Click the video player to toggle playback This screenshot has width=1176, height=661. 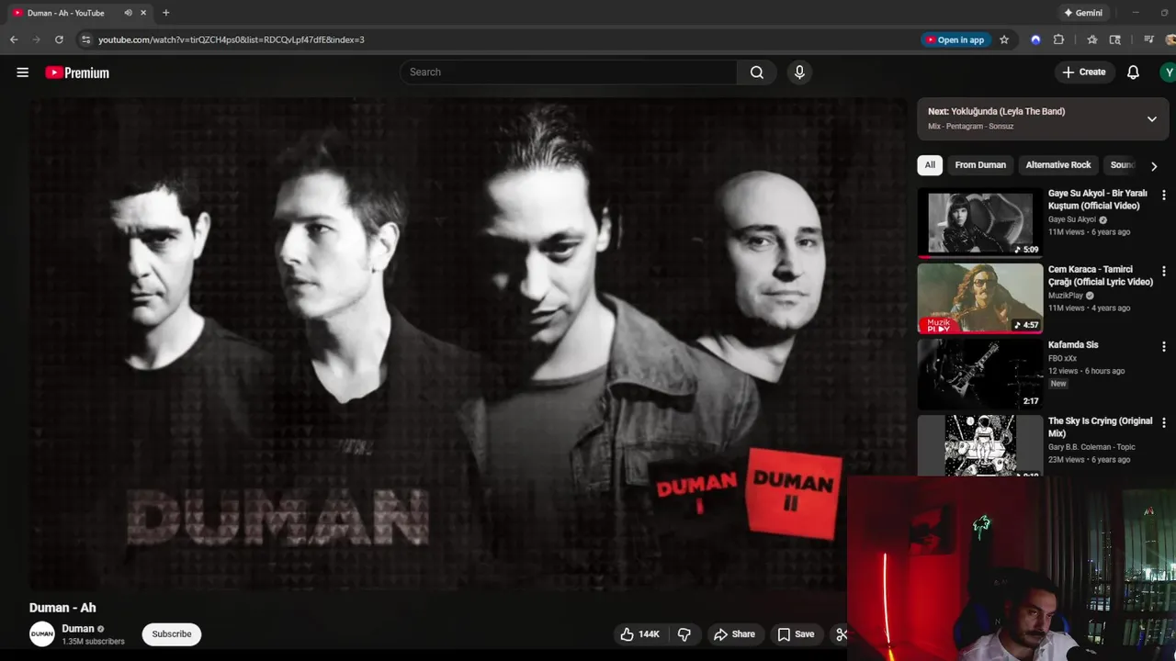(x=469, y=344)
